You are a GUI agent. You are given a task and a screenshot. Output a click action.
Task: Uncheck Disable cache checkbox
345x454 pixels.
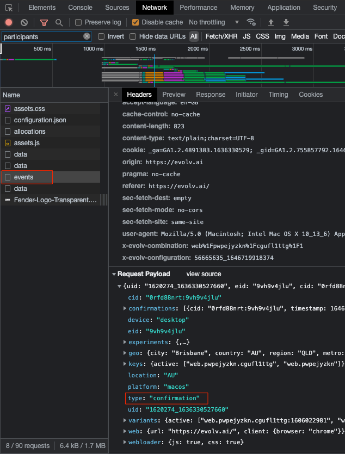tap(135, 22)
